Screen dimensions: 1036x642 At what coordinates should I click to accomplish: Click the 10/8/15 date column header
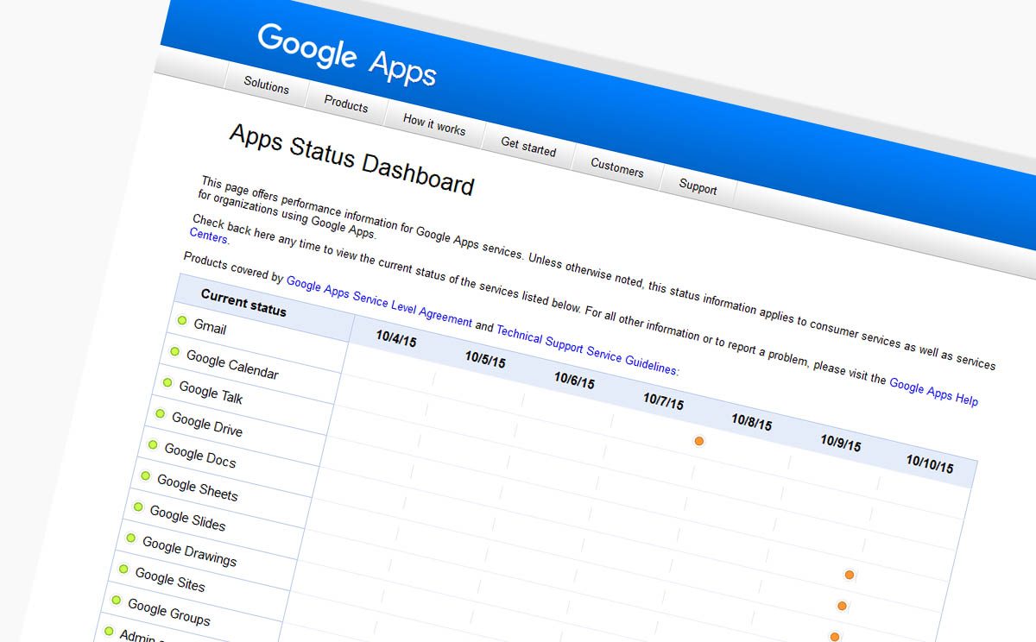click(x=751, y=421)
